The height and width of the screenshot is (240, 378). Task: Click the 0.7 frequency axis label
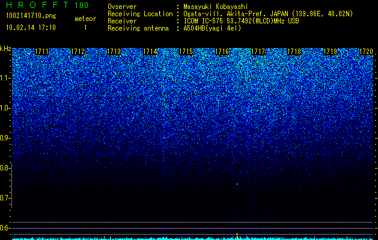click(4, 198)
